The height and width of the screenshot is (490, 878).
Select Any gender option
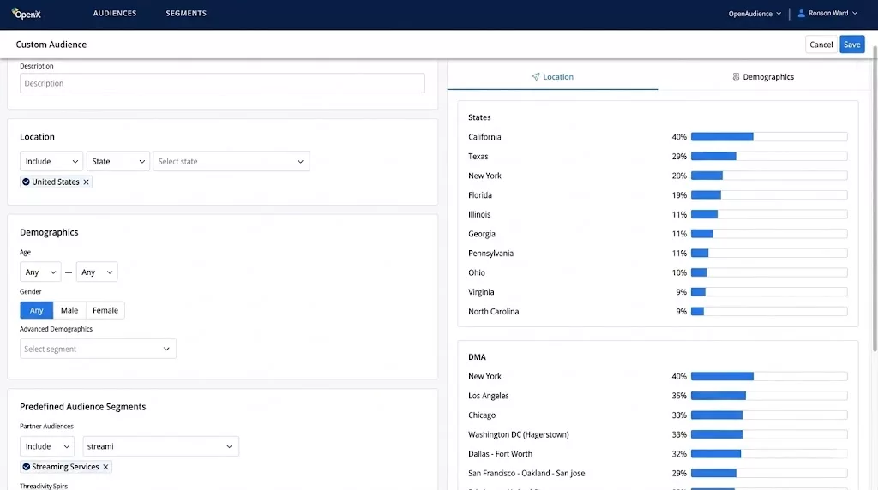coord(37,310)
